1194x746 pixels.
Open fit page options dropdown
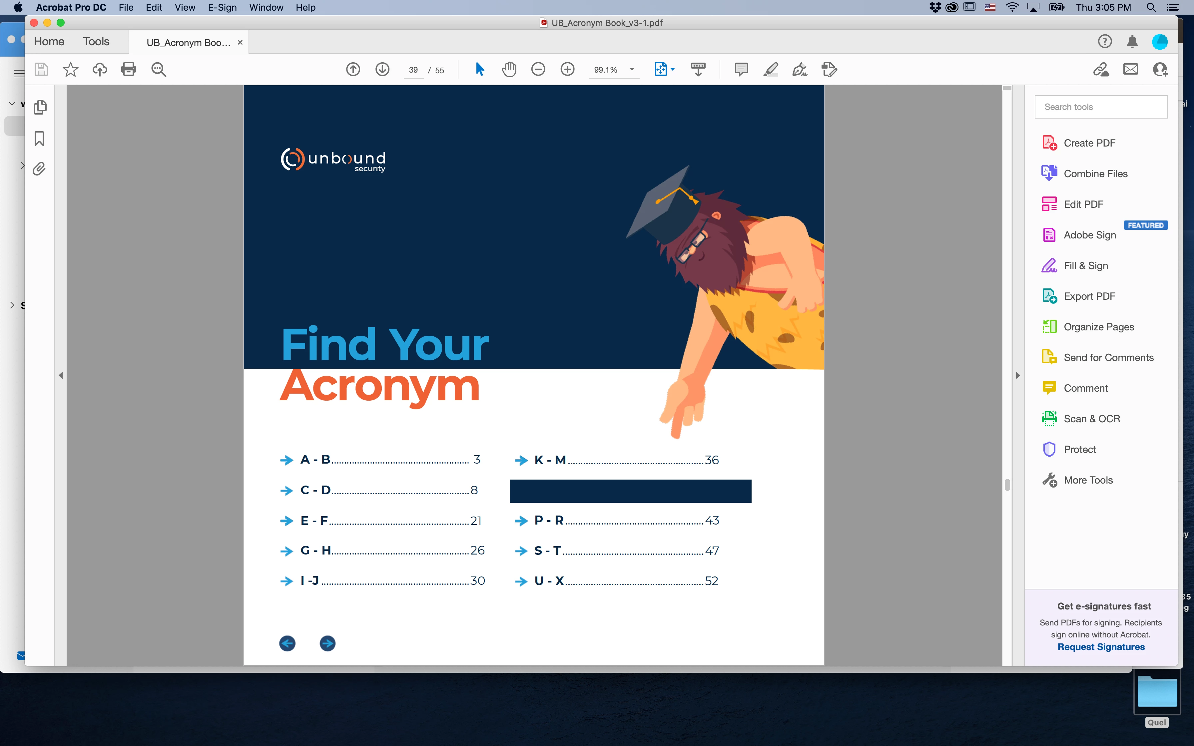tap(673, 69)
